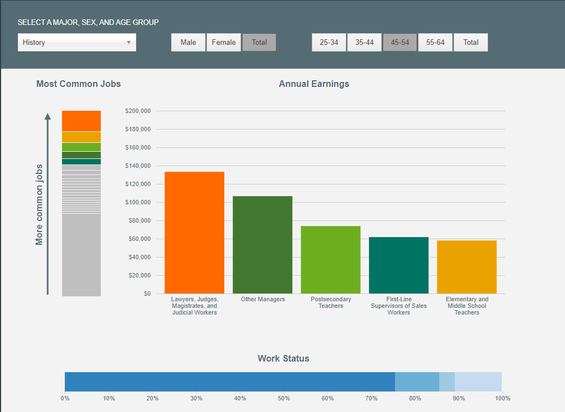This screenshot has height=412, width=565.
Task: Toggle the Total sex filter
Action: tap(259, 43)
